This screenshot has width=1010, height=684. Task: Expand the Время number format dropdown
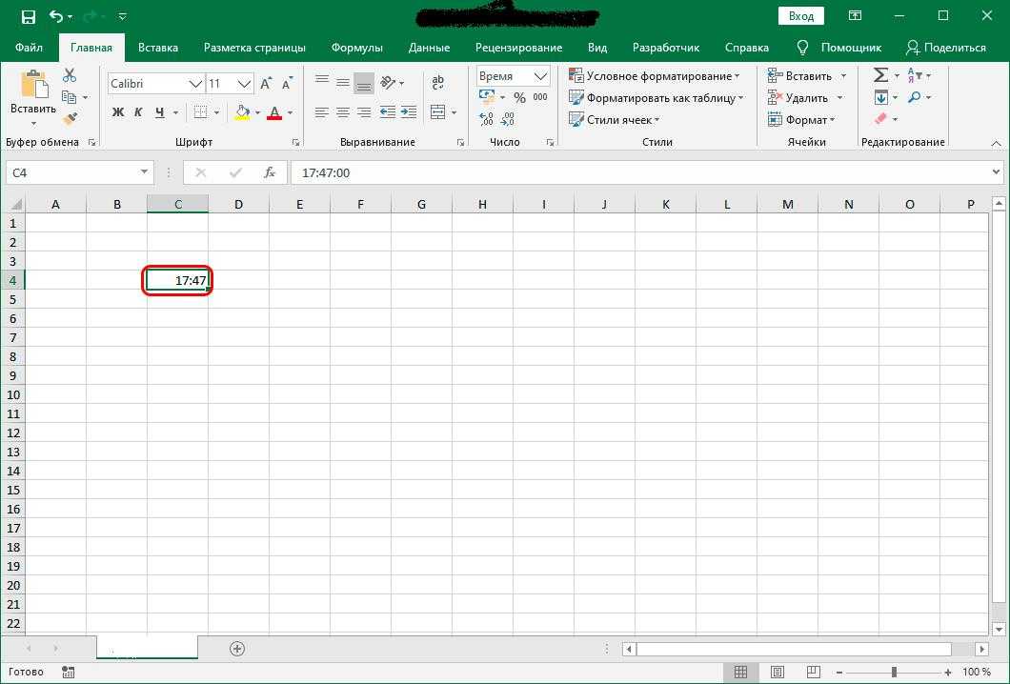click(x=541, y=76)
